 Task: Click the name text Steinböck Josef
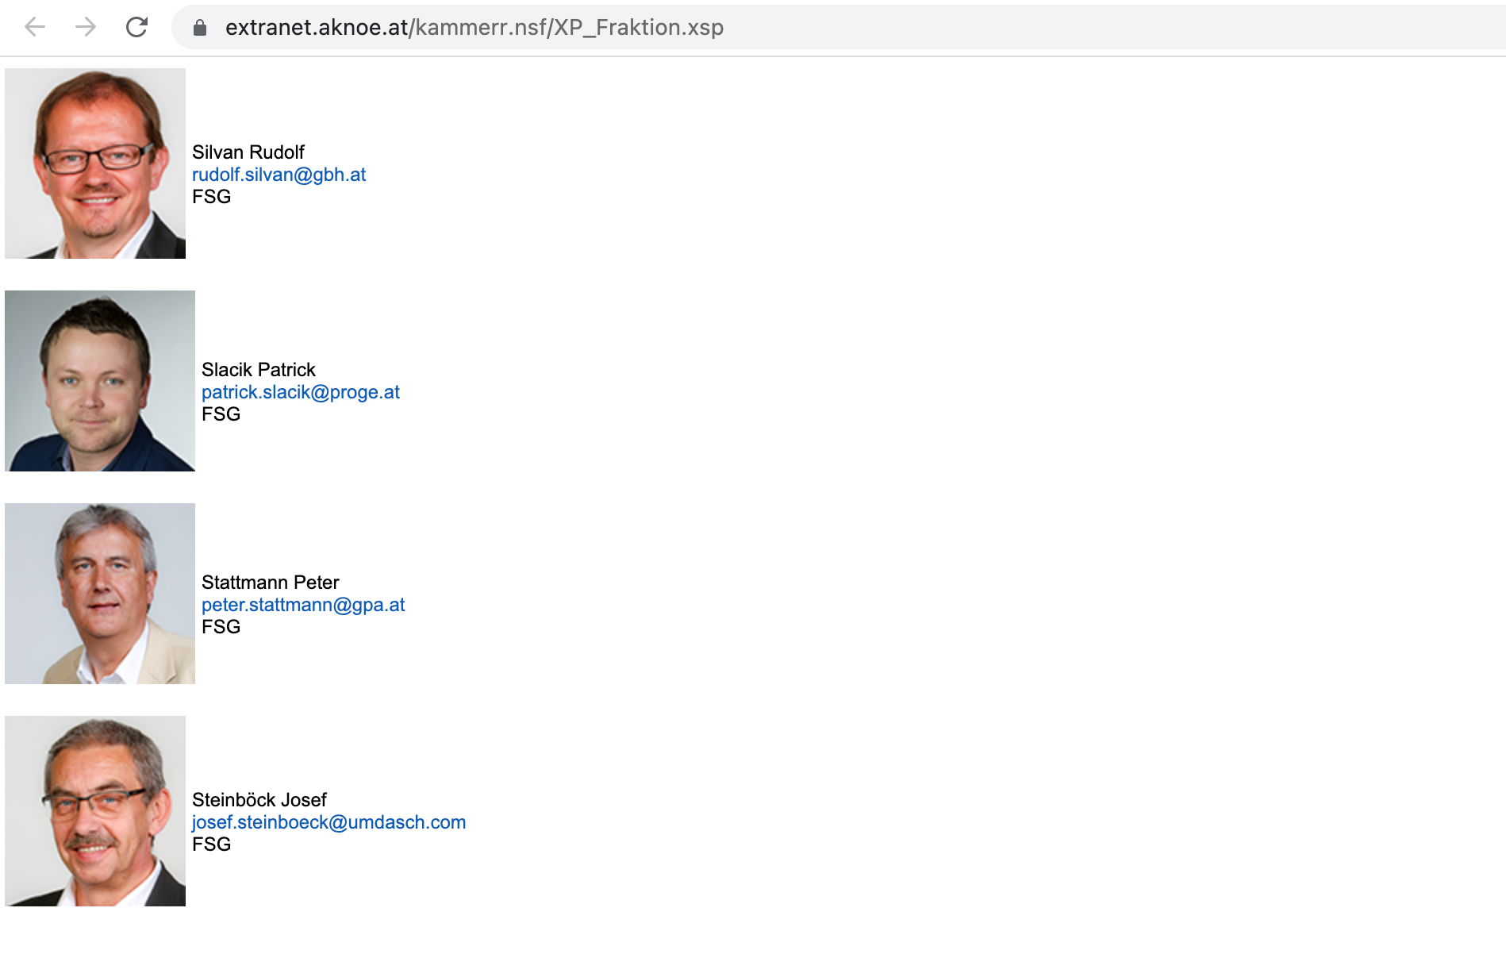[x=259, y=800]
